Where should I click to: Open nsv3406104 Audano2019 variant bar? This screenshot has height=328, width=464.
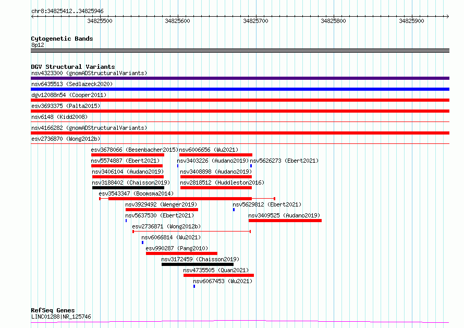[128, 177]
